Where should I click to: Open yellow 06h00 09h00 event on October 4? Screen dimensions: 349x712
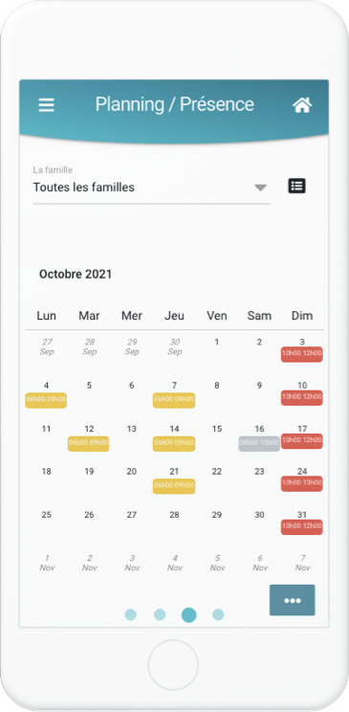point(46,400)
